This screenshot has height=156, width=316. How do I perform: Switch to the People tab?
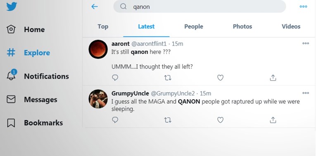pyautogui.click(x=194, y=26)
